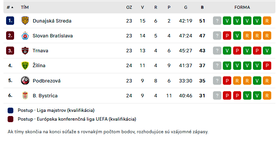Click the FORMA column header

pyautogui.click(x=242, y=7)
